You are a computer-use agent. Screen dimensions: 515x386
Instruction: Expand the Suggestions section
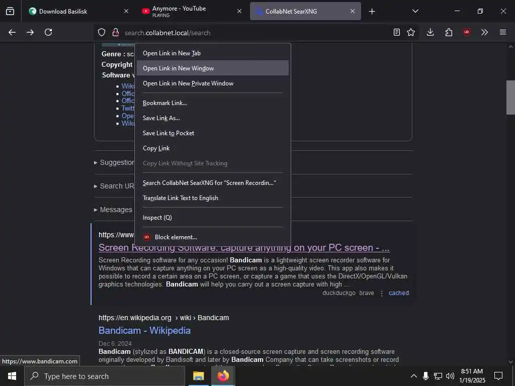[114, 162]
